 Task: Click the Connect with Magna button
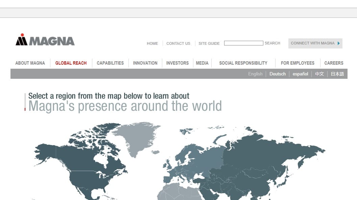315,43
